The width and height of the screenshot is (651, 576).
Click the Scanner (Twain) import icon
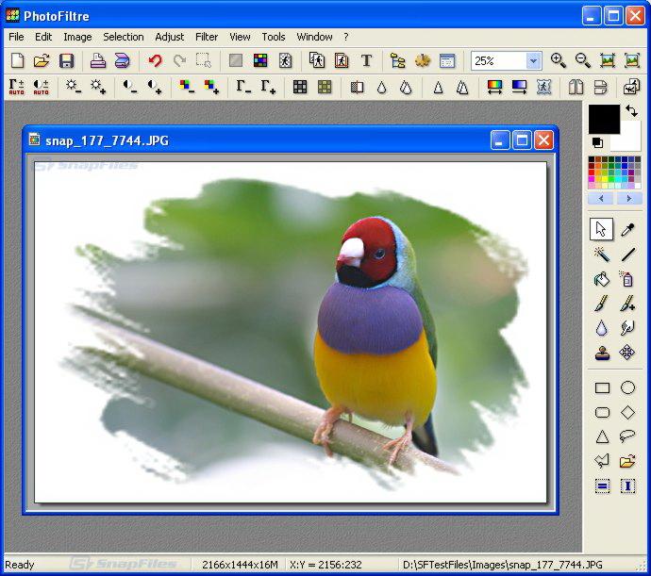[x=122, y=61]
